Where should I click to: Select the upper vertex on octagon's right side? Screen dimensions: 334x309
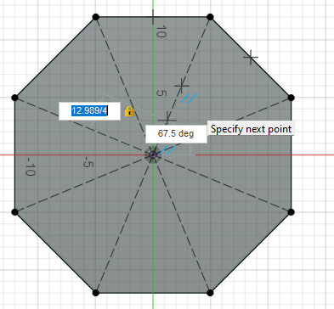(291, 98)
